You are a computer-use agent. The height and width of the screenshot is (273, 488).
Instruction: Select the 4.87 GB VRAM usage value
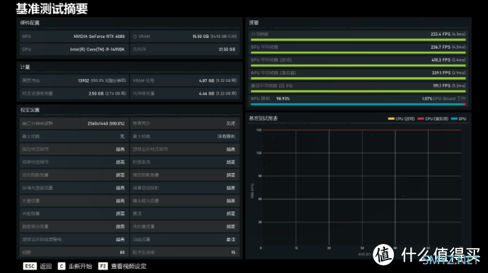coord(207,80)
